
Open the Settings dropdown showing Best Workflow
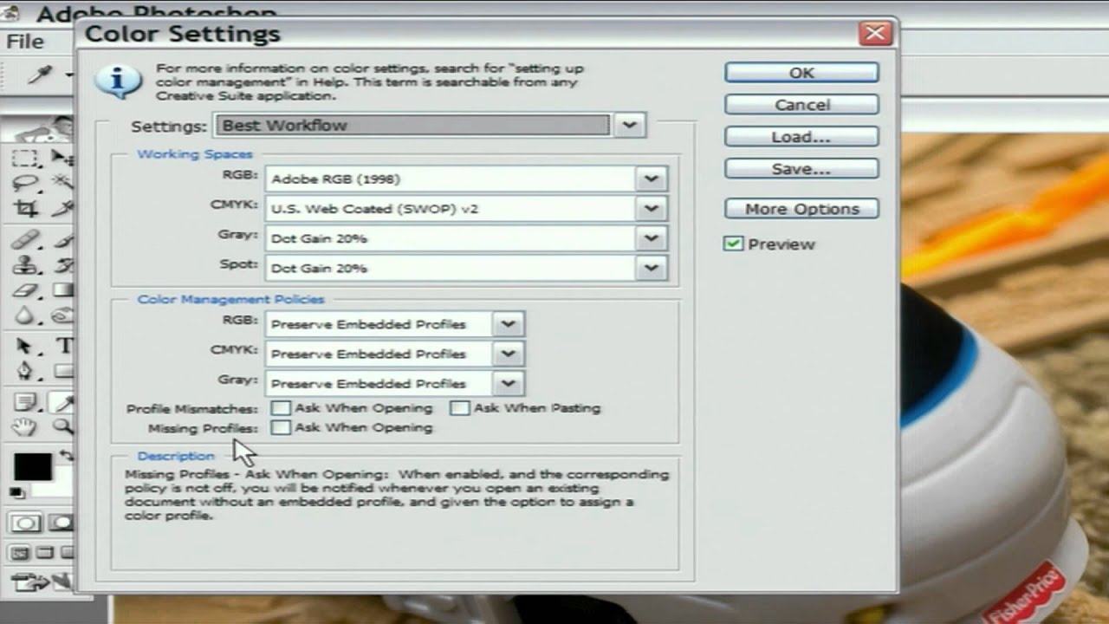(630, 126)
